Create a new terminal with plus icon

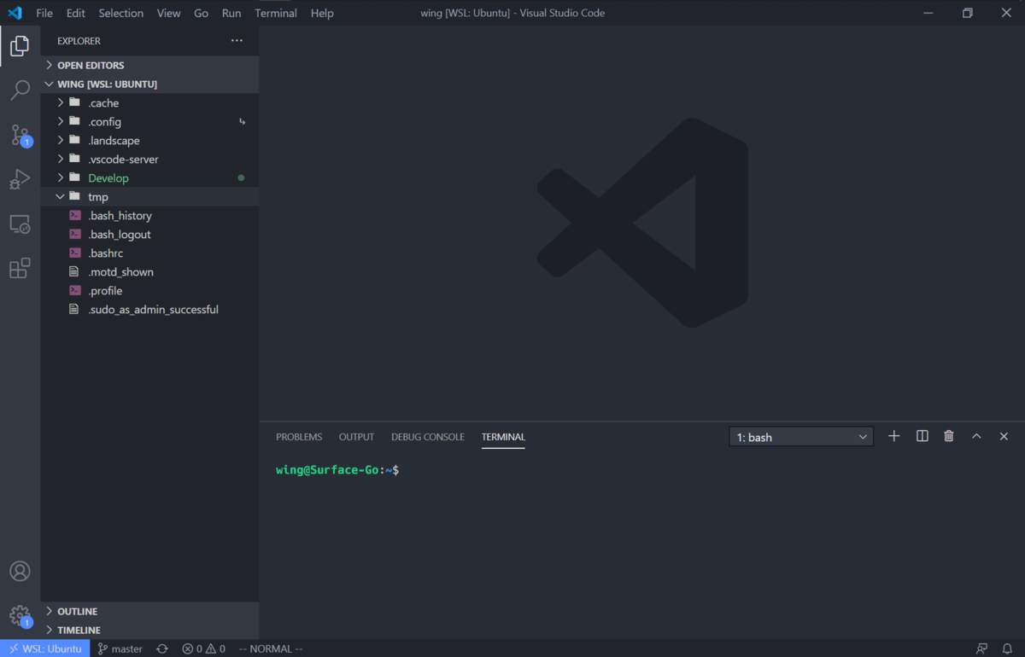[x=894, y=436]
